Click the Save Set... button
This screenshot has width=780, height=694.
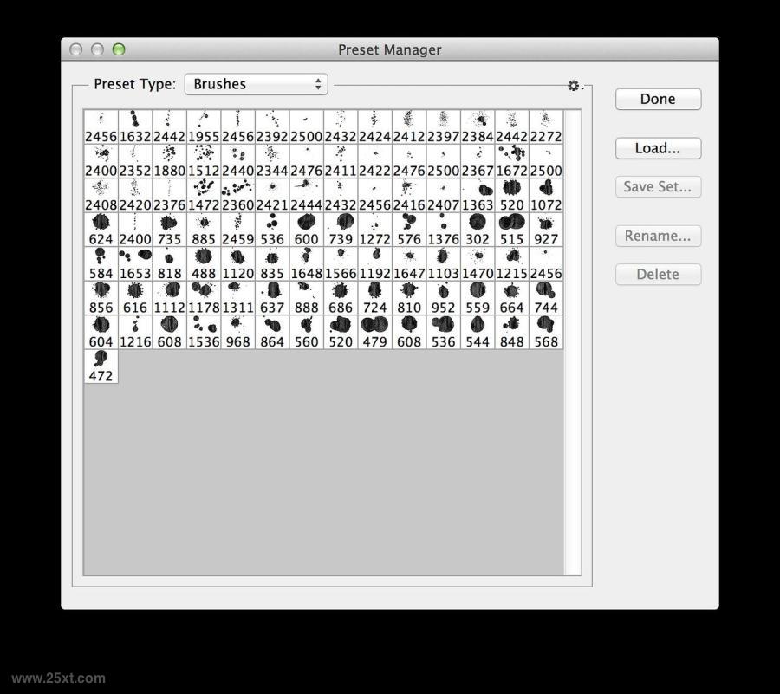(x=658, y=187)
